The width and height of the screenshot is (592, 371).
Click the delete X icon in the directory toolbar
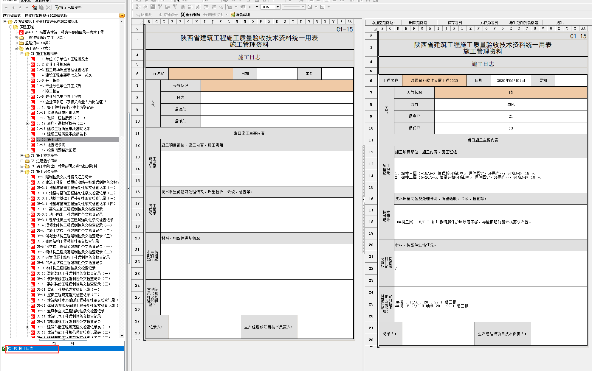[x=48, y=7]
